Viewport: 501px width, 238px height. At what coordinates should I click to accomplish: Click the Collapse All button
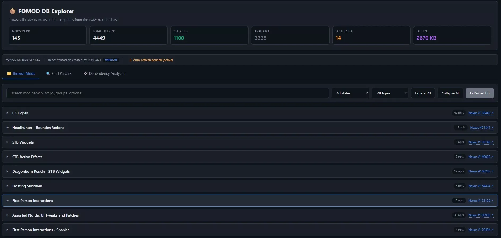click(450, 93)
